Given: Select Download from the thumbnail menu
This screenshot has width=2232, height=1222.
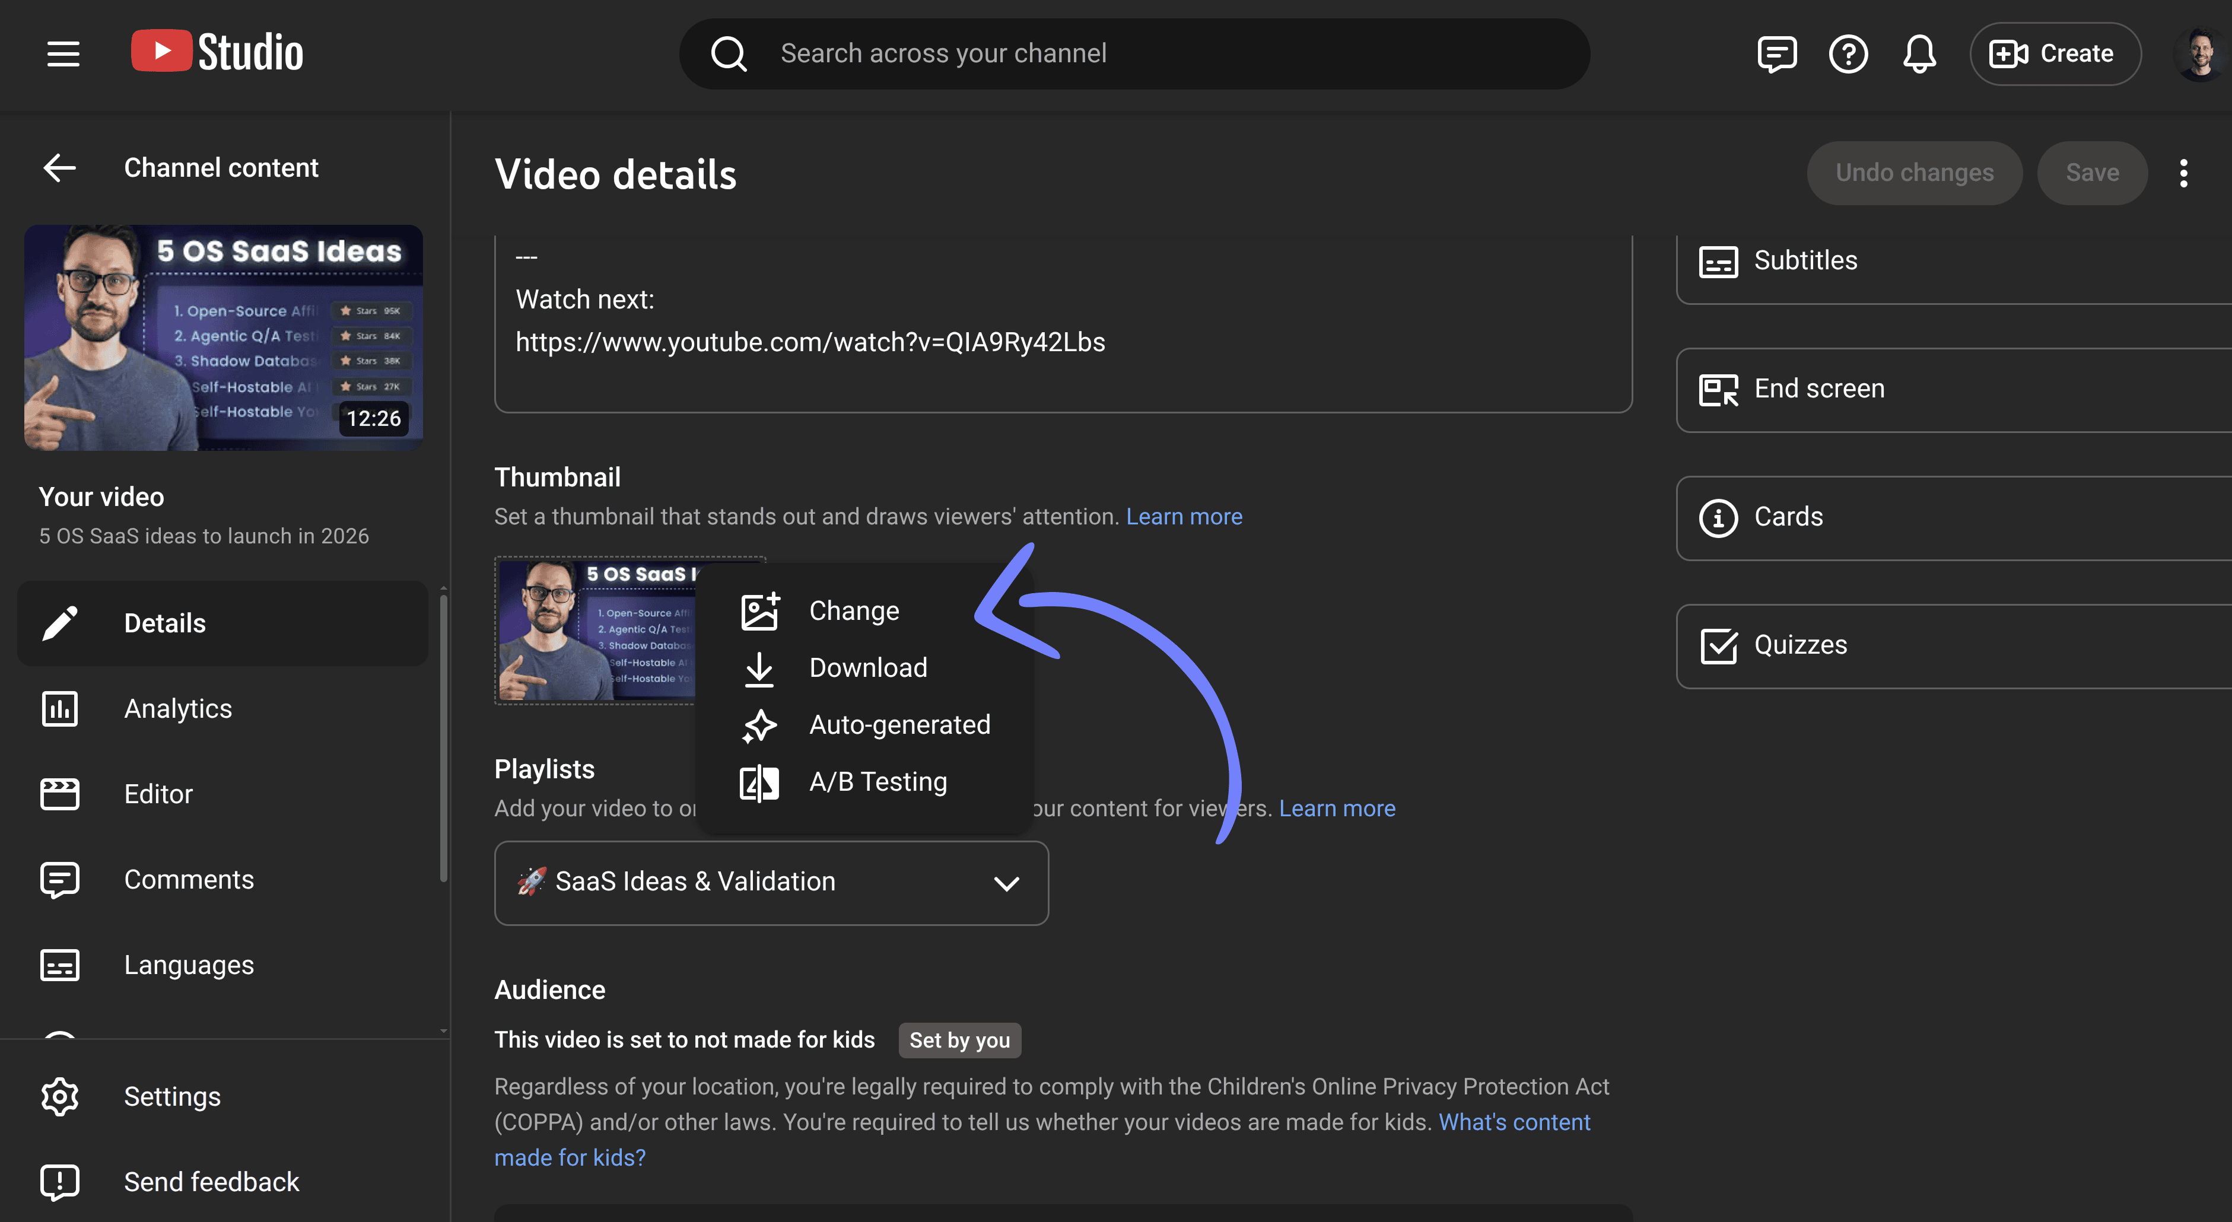Looking at the screenshot, I should [867, 668].
